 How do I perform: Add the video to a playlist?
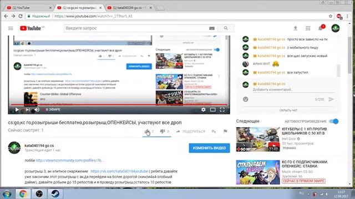214,132
